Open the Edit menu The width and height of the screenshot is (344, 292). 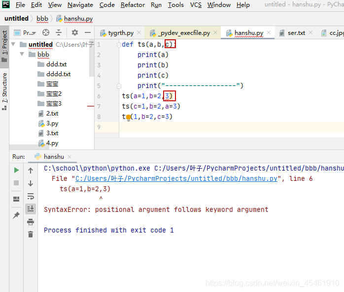pos(36,4)
